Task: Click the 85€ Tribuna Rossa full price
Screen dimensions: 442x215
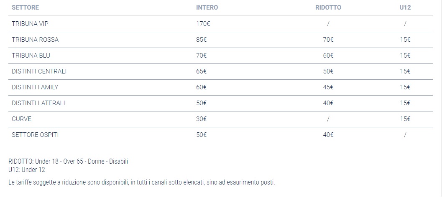Action: (201, 40)
